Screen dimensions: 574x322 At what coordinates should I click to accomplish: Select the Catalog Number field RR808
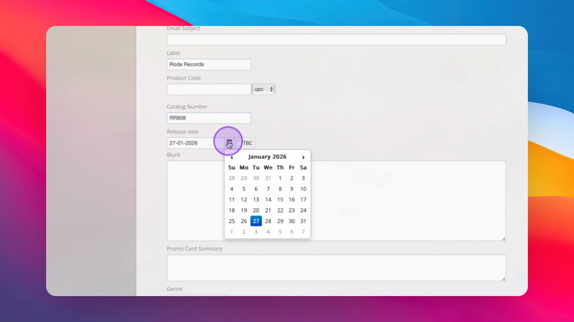pos(209,118)
